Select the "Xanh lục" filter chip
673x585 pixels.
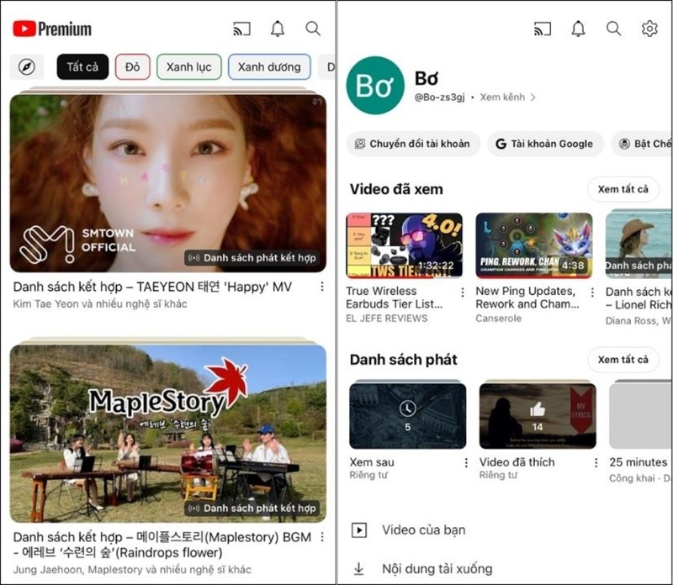(188, 67)
